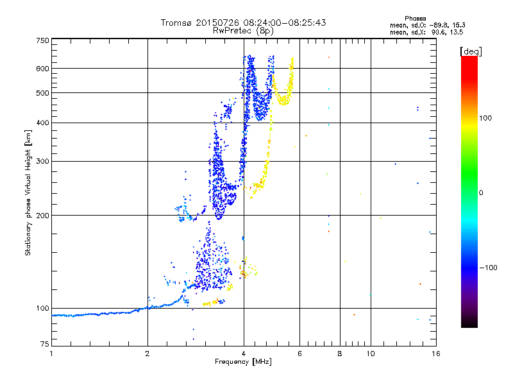Click x-axis tick label '2'
The image size is (513, 385).
(147, 354)
